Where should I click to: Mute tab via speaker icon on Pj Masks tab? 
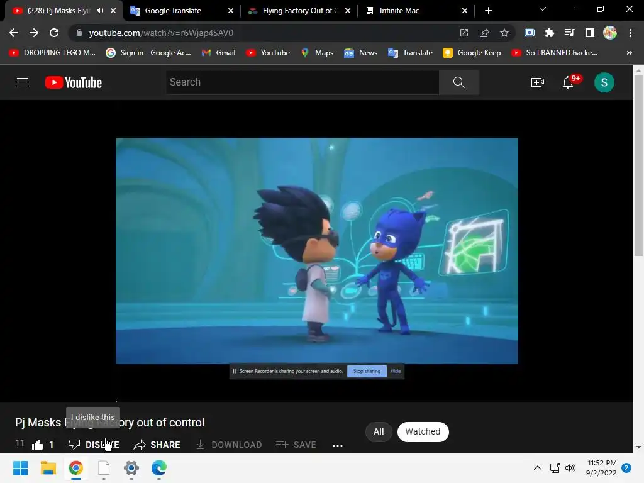[100, 11]
